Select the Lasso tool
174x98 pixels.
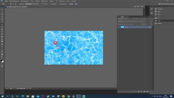pyautogui.click(x=2, y=14)
